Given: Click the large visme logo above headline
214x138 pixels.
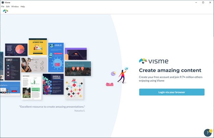Looking at the screenshot, I should click(154, 61).
